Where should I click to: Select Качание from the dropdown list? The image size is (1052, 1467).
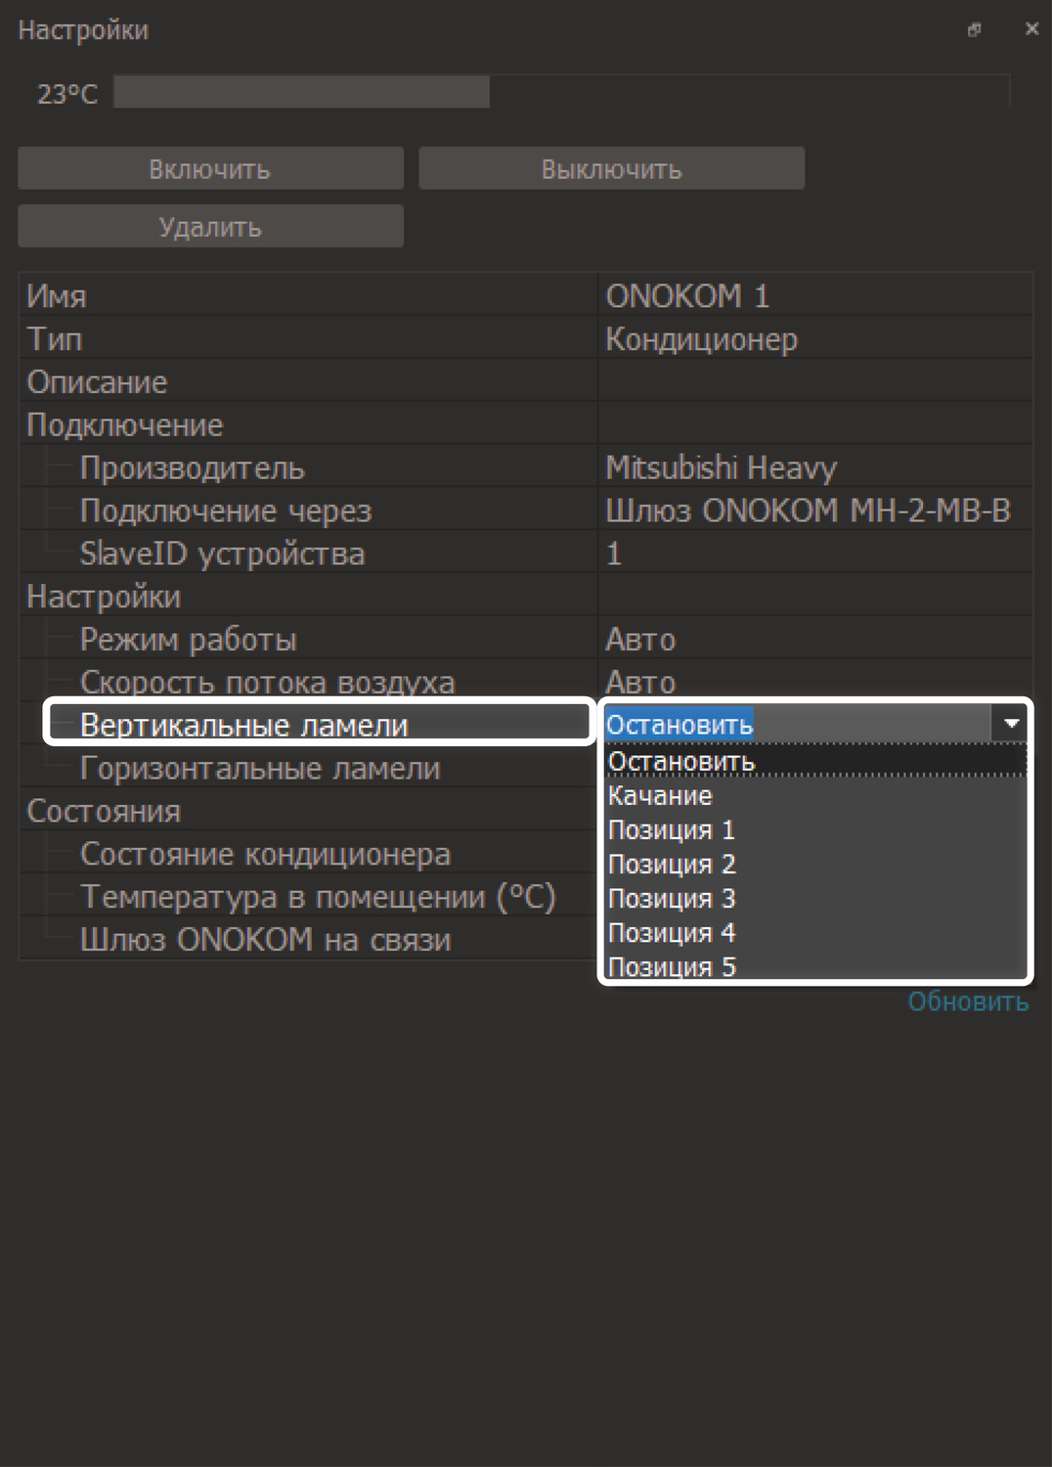[660, 796]
